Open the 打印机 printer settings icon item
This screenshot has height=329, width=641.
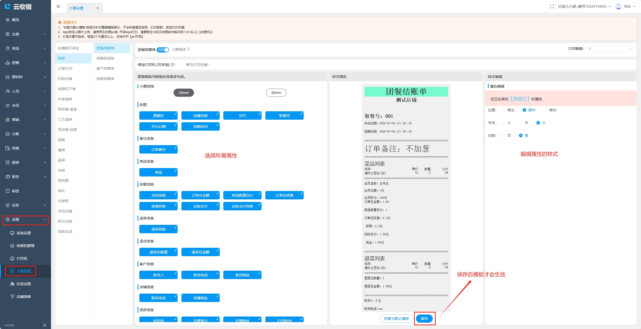[12, 258]
